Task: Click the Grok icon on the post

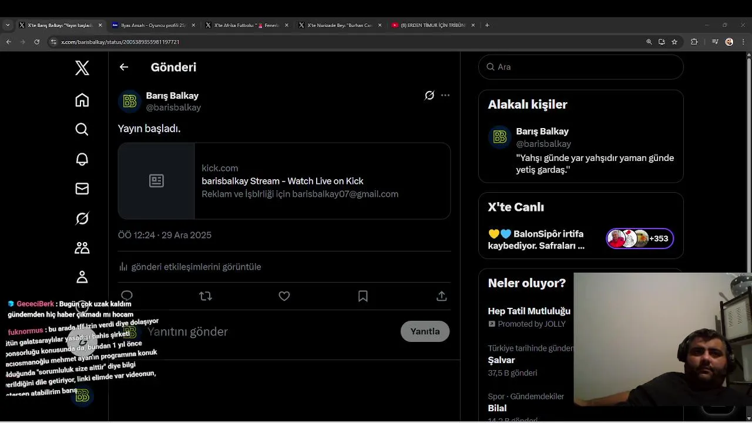Action: [429, 95]
